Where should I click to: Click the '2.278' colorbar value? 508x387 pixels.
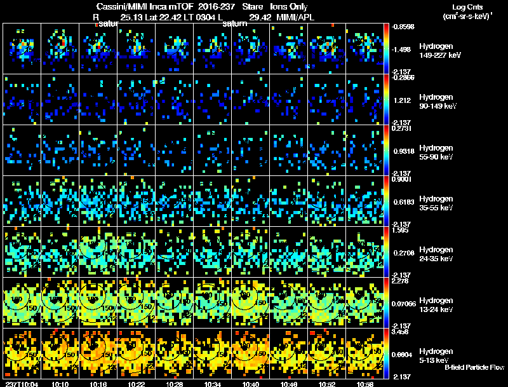coord(400,281)
